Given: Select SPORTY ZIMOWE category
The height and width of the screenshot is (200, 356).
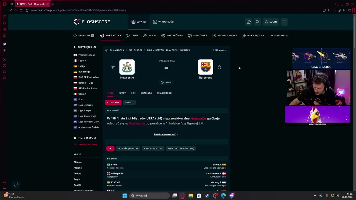Looking at the screenshot, I should coord(224,36).
